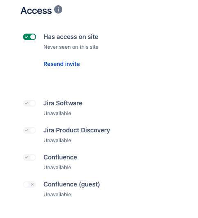Click Unavailable status under Jira Product Discovery
The width and height of the screenshot is (198, 218).
pyautogui.click(x=57, y=141)
